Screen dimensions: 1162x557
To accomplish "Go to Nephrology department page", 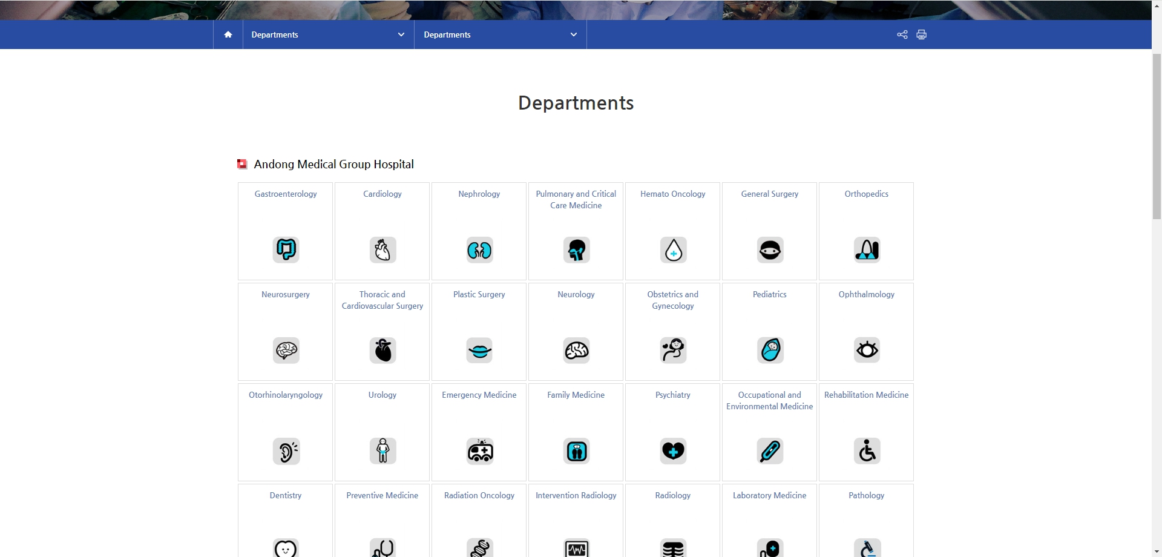I will (x=479, y=194).
